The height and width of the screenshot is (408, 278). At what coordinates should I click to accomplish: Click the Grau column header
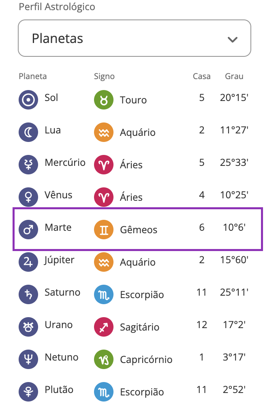coord(234,76)
